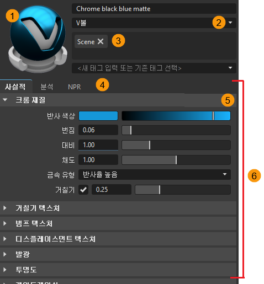The width and height of the screenshot is (264, 284).
Task: Switch to the NPR tab
Action: click(74, 87)
